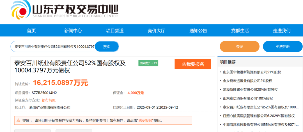
Task: Open 山东泰信纺织有限公司100%股权 recommendation
Action: click(x=248, y=98)
